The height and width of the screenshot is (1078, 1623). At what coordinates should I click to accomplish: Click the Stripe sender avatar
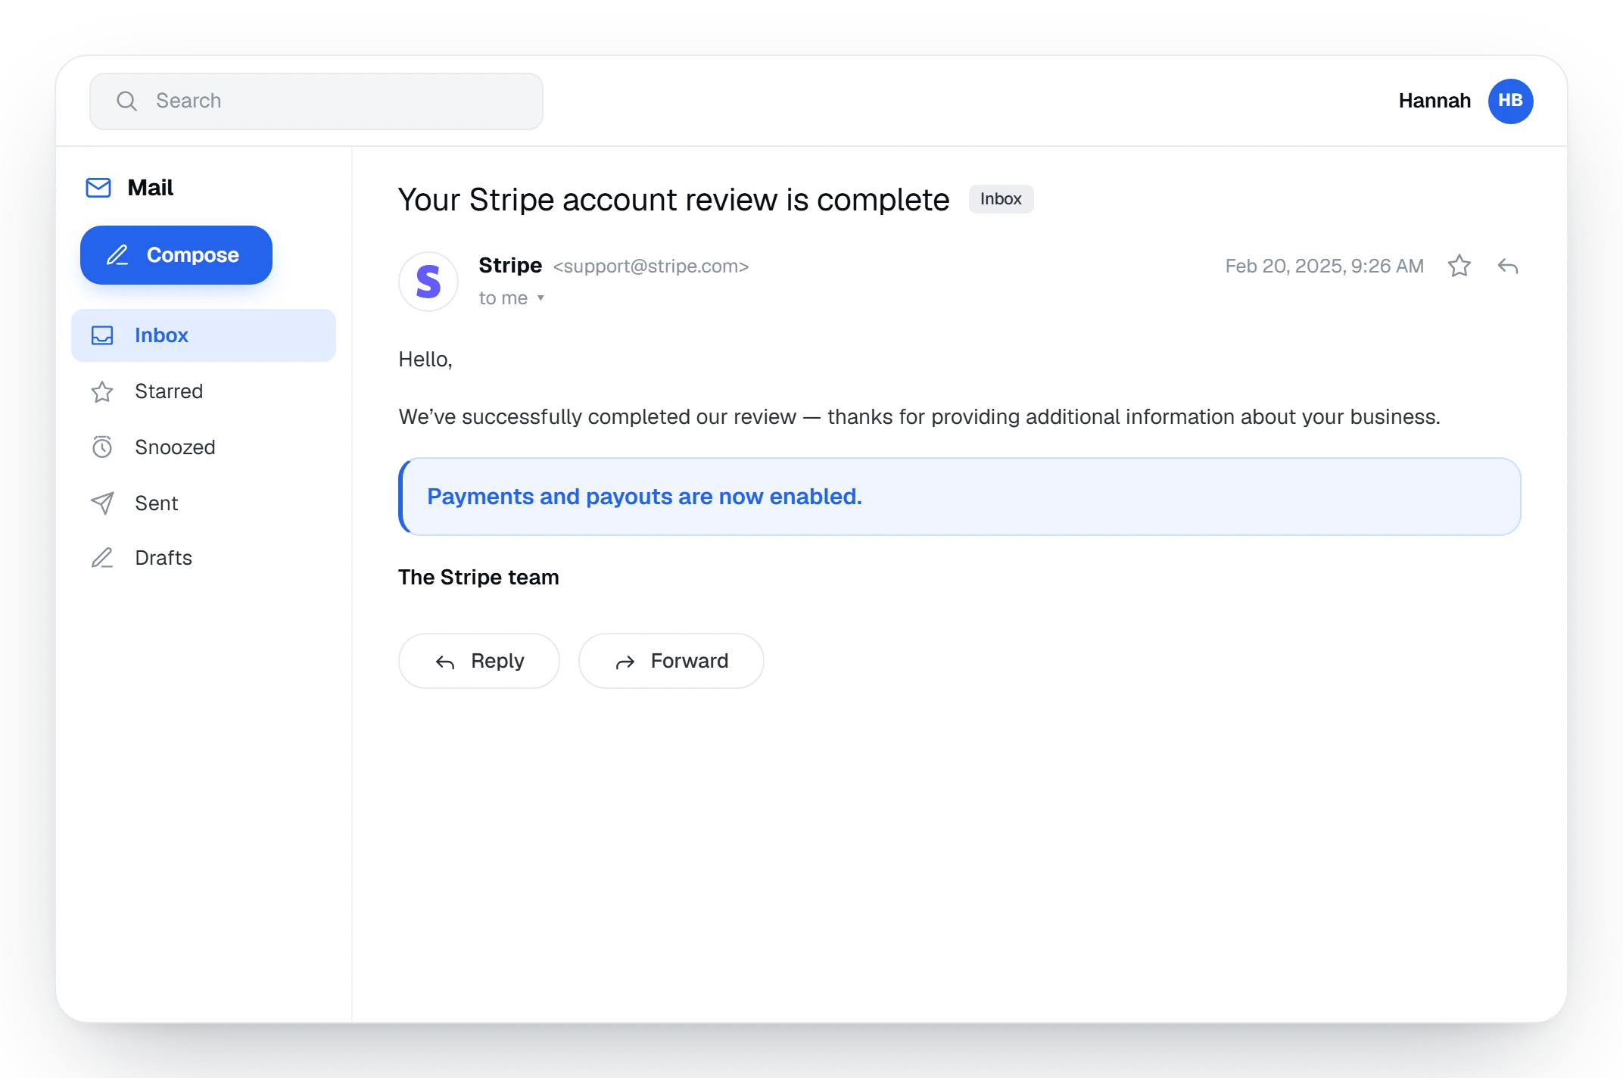point(428,282)
